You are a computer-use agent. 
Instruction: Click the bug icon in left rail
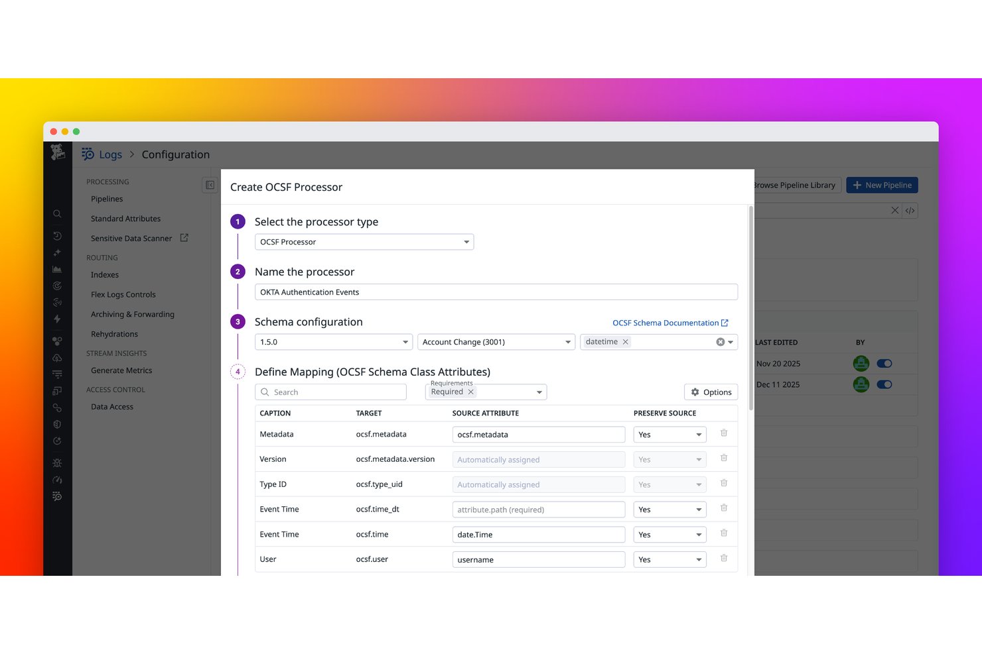[57, 463]
